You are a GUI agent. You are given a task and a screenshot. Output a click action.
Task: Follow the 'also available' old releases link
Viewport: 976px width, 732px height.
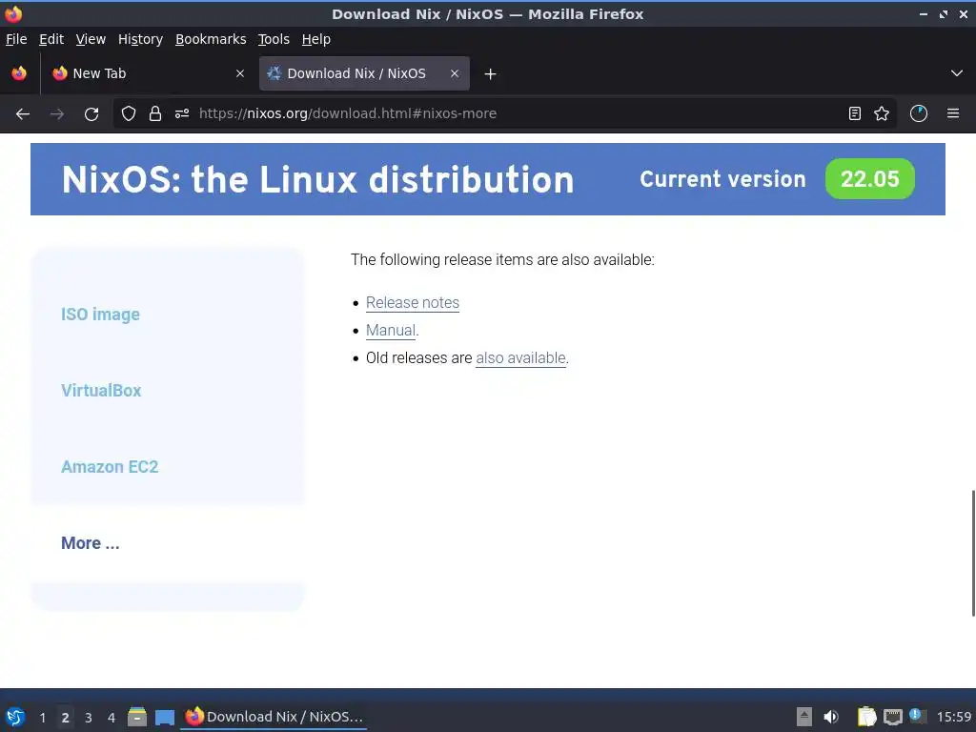520,358
